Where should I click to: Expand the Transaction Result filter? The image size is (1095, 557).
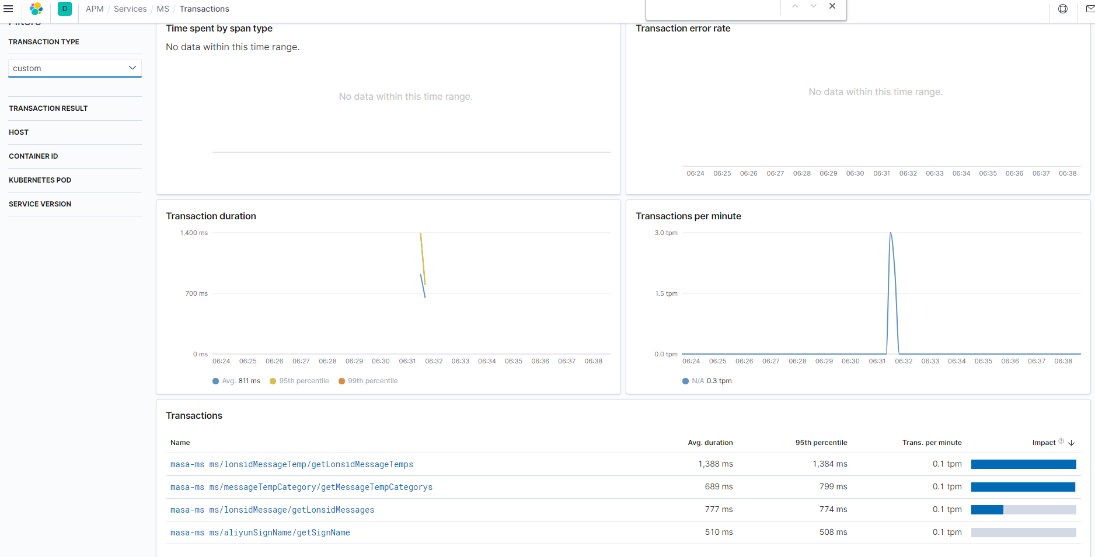coord(75,108)
